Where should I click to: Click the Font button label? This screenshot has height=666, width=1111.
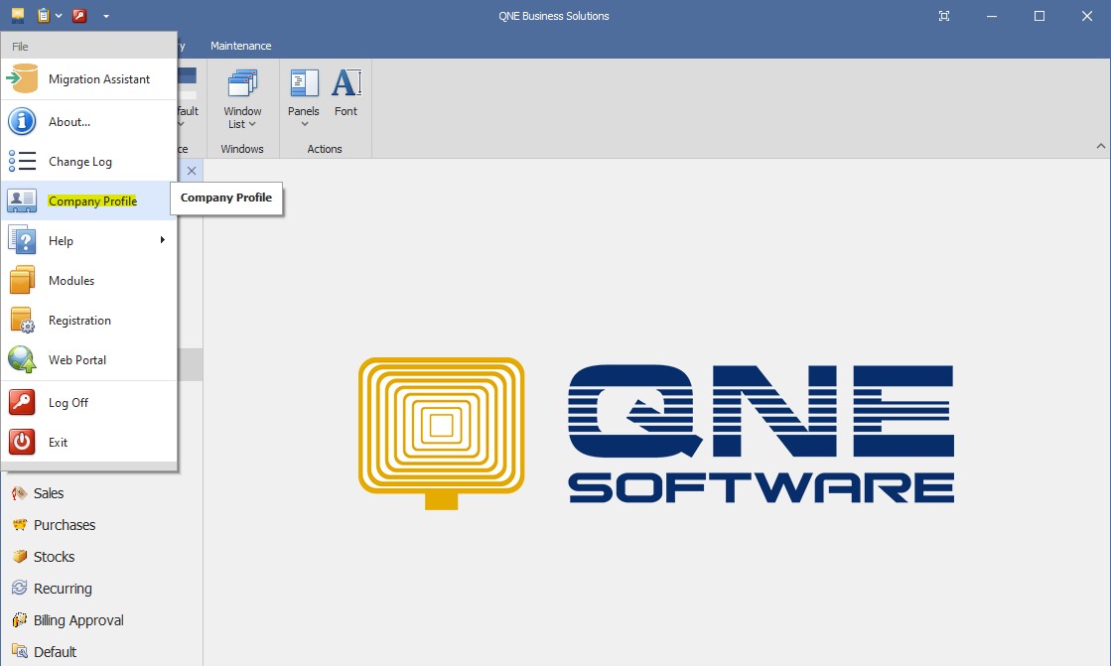click(x=346, y=111)
